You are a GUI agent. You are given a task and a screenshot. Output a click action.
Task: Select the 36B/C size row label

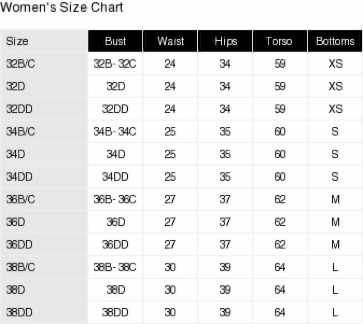(x=20, y=199)
